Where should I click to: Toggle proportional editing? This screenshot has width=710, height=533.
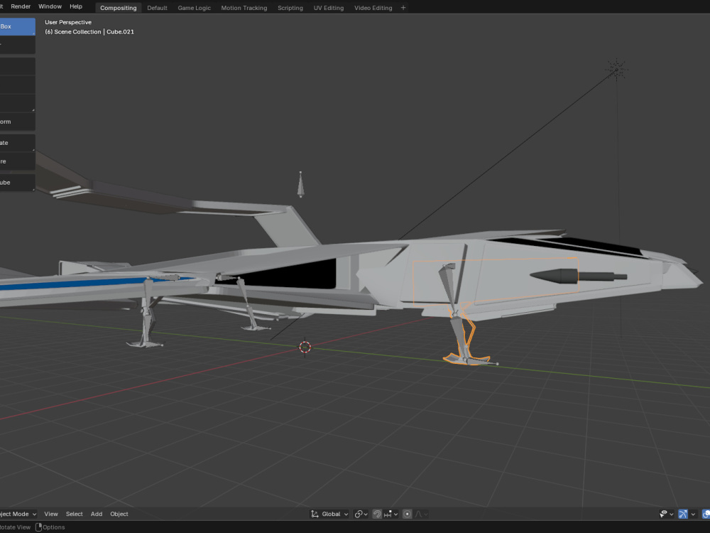point(407,514)
